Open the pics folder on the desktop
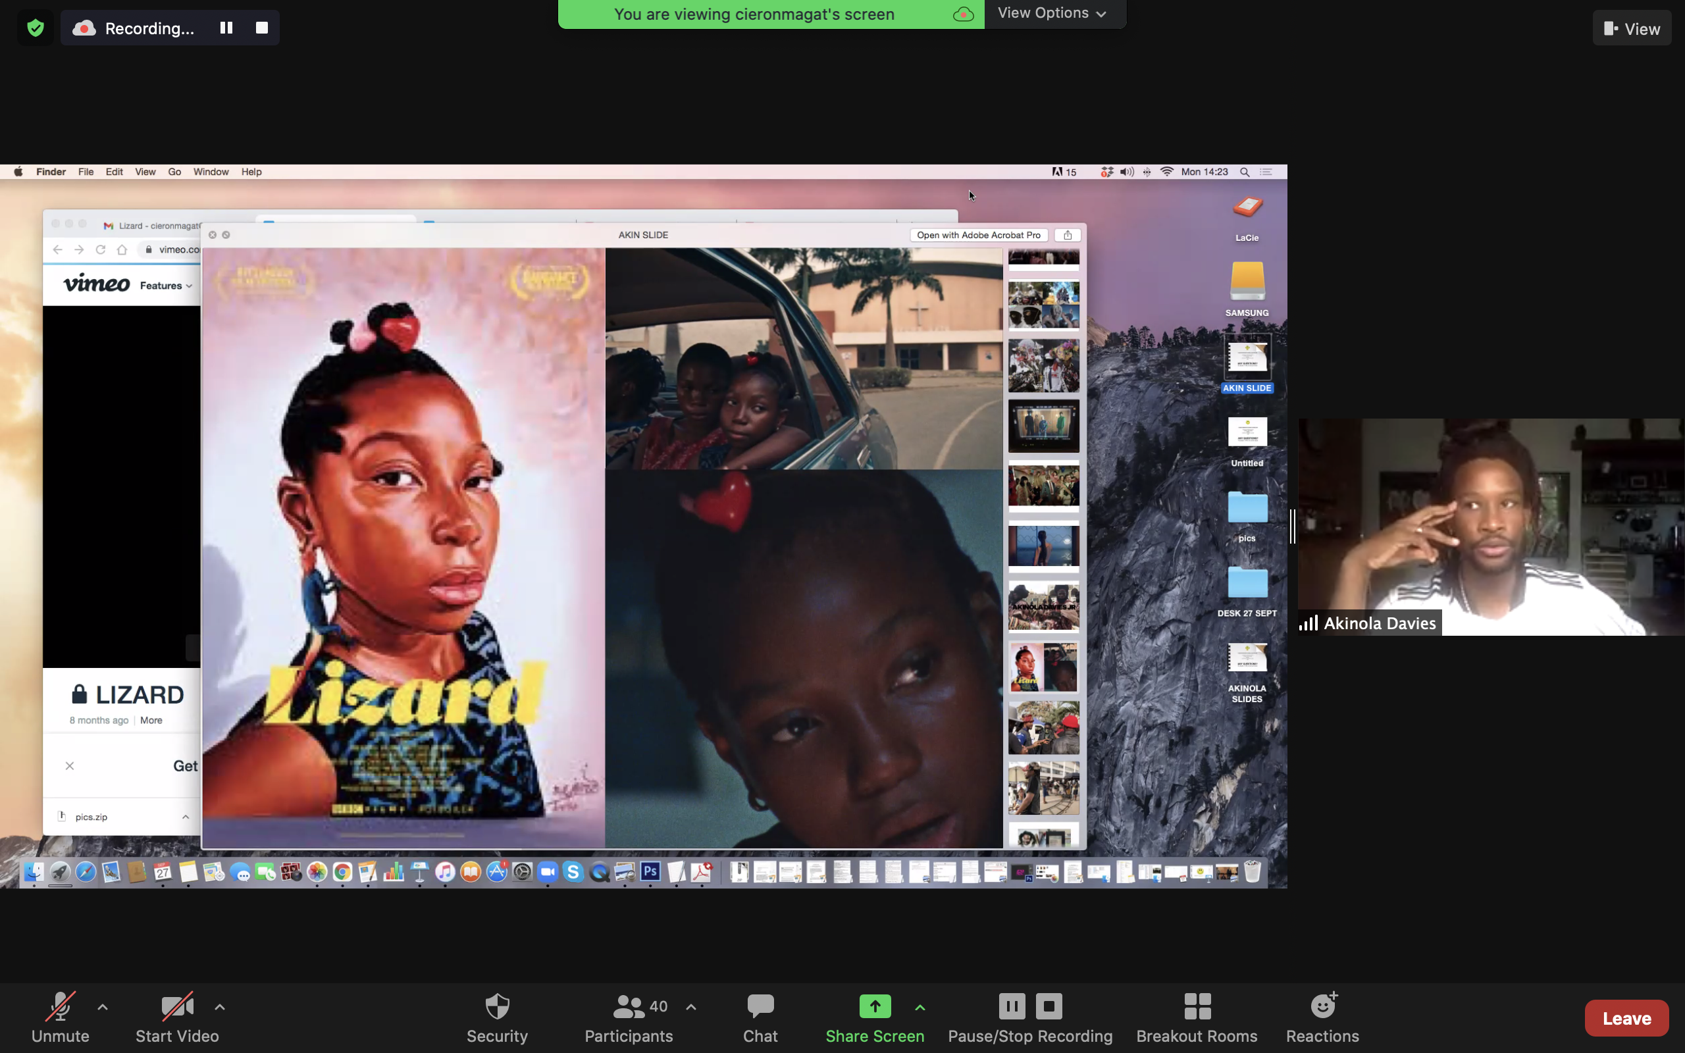Viewport: 1685px width, 1053px height. 1247,516
